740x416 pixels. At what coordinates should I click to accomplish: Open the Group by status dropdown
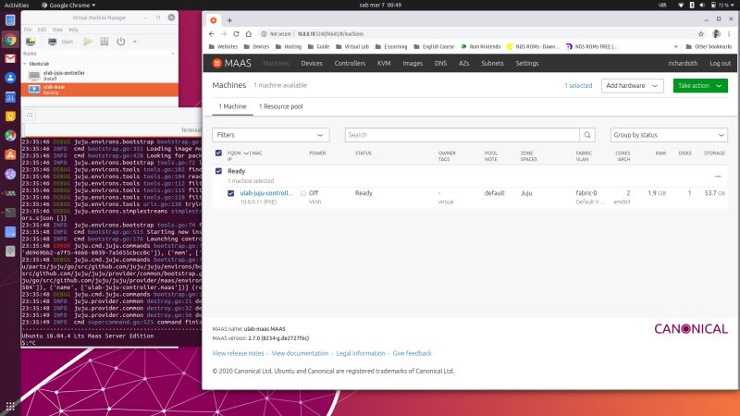pos(669,135)
